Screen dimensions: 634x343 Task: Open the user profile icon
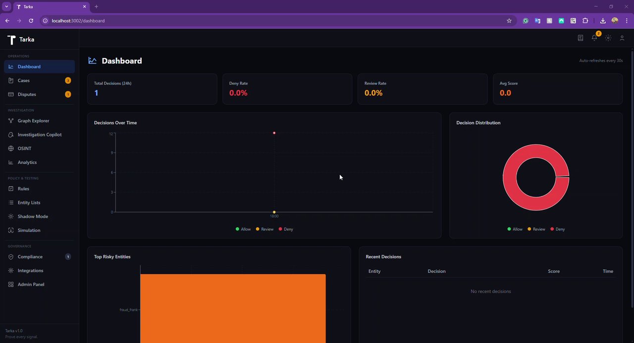[622, 38]
